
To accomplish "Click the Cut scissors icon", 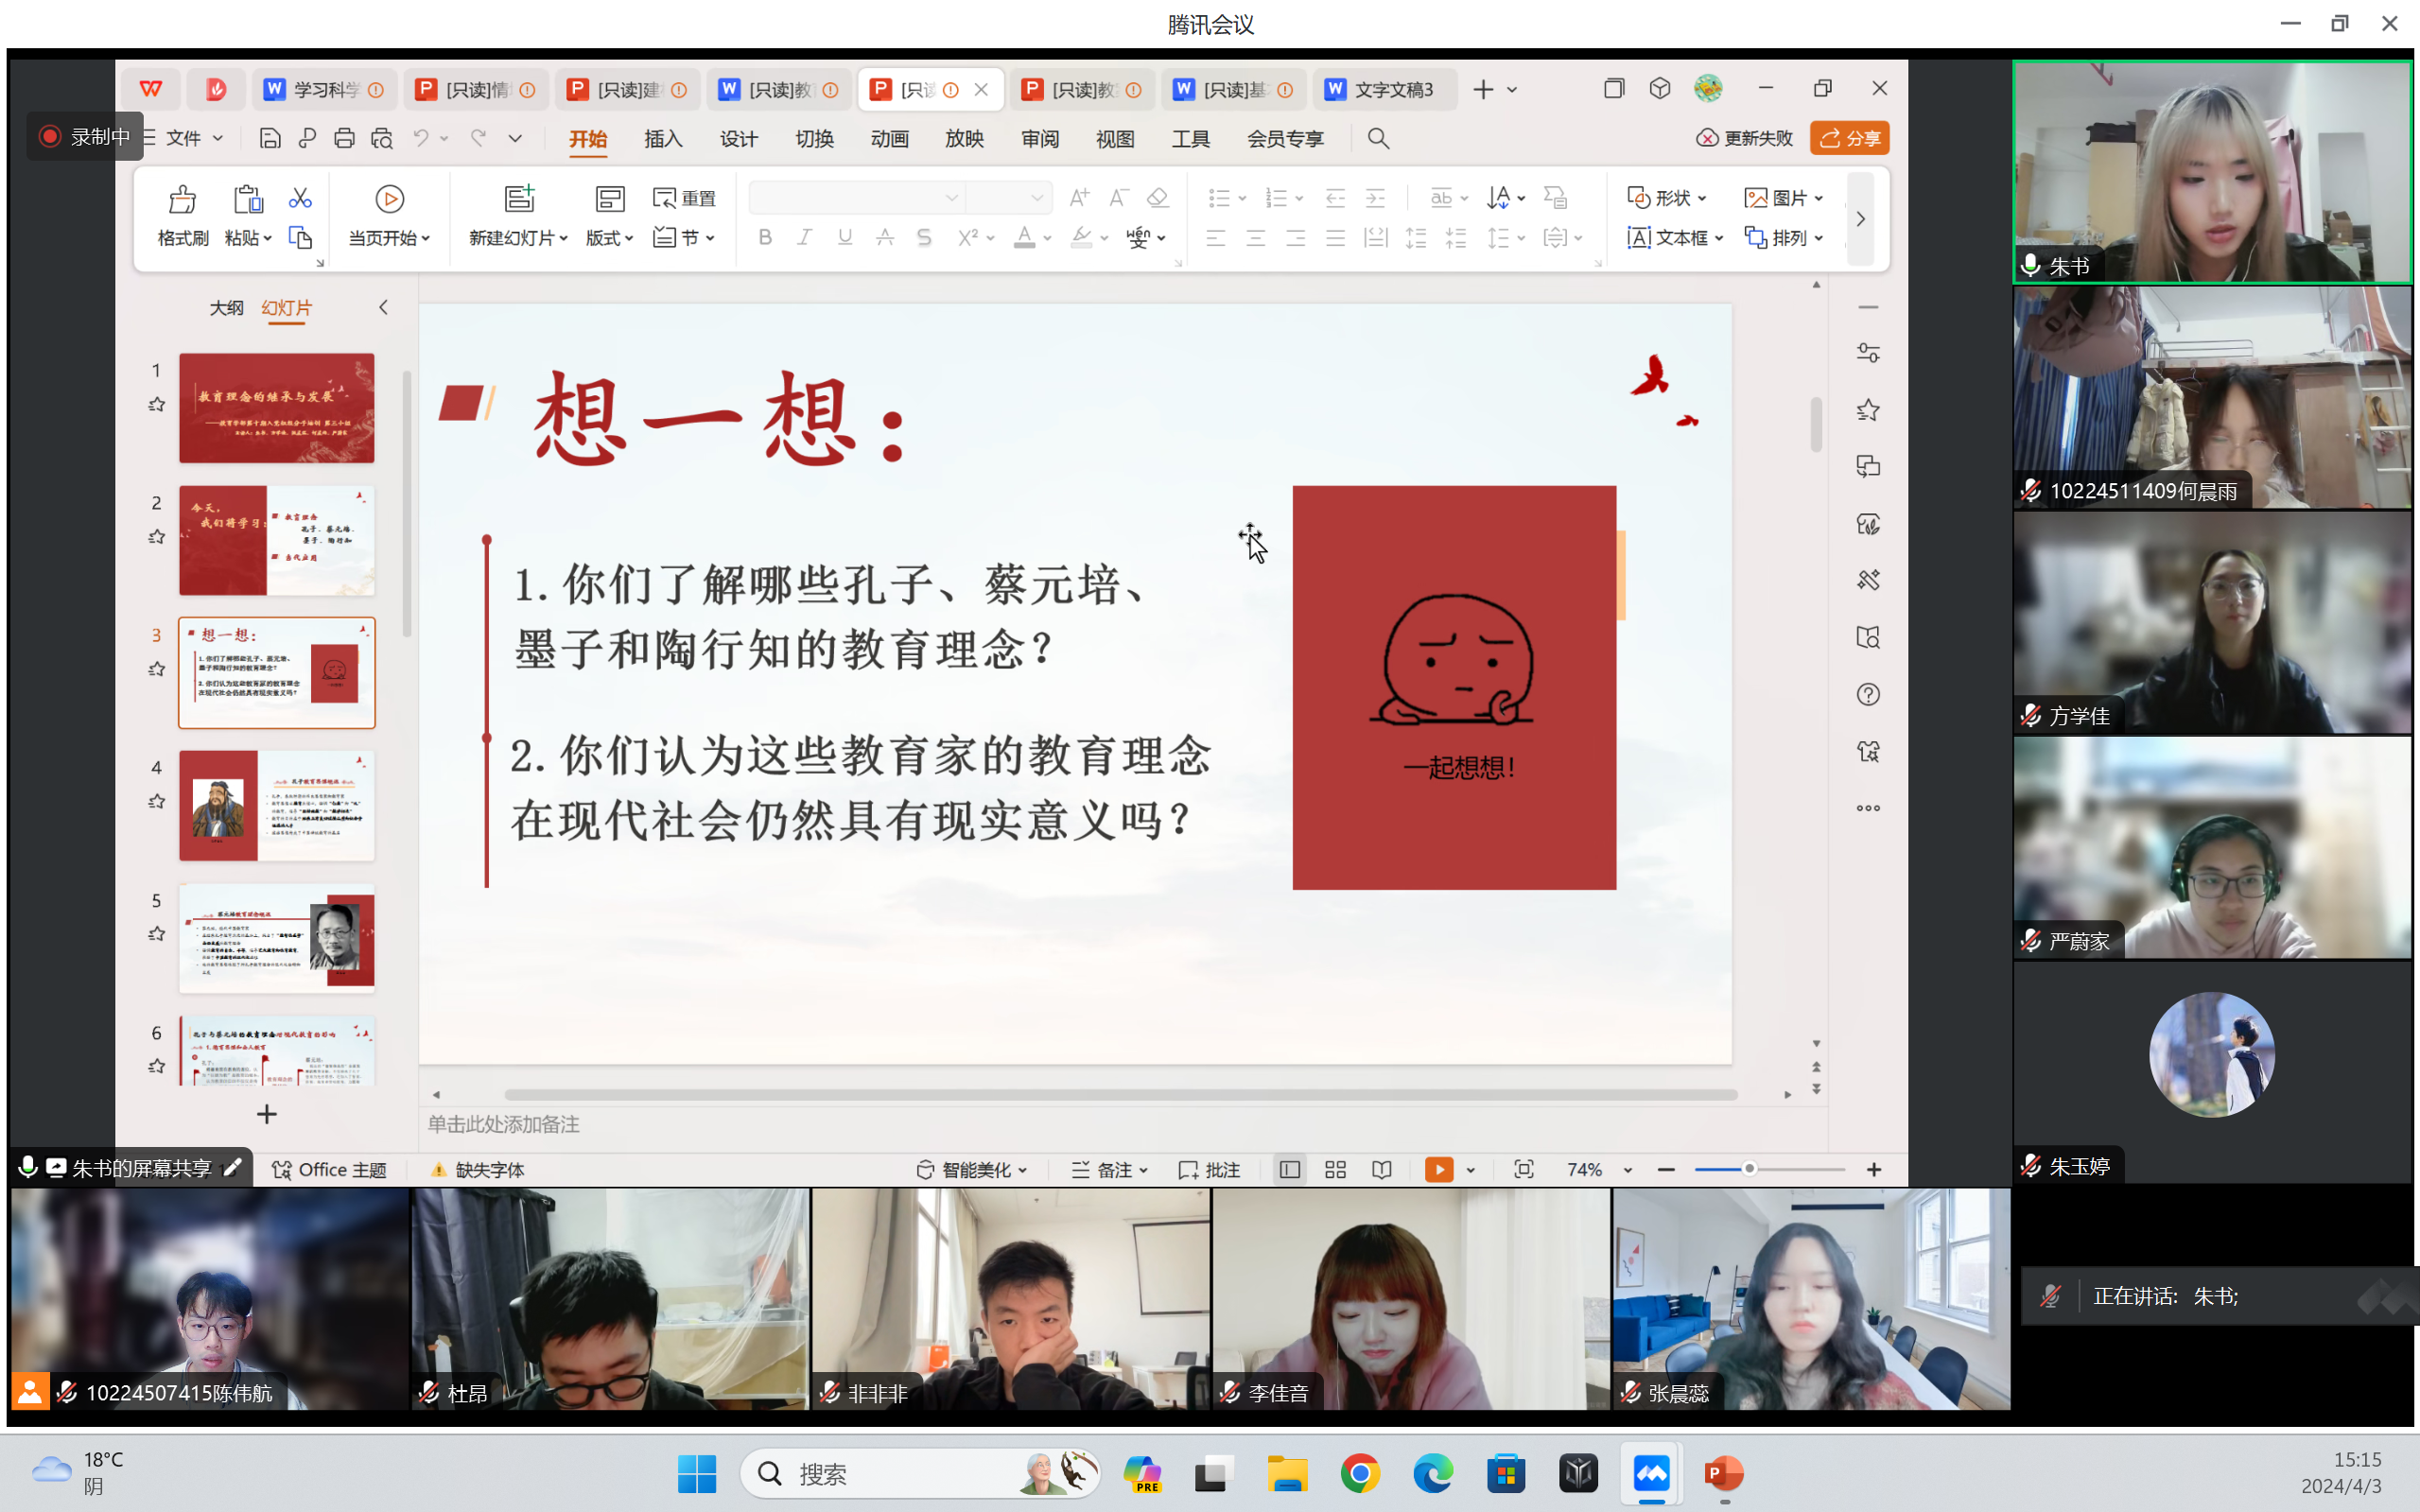I will click(300, 198).
